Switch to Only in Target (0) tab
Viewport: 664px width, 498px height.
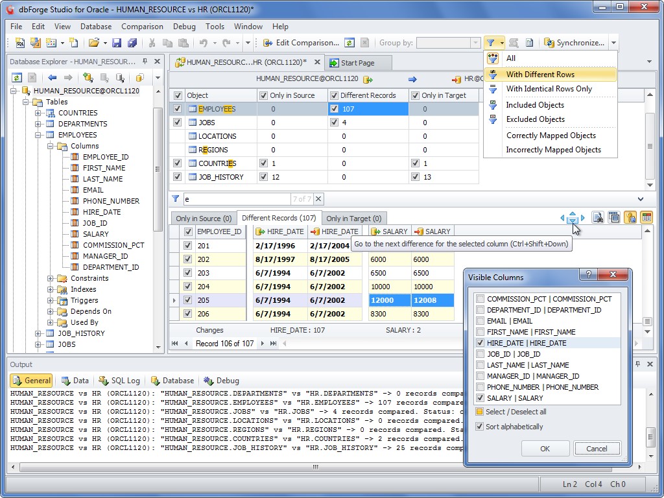pyautogui.click(x=353, y=218)
